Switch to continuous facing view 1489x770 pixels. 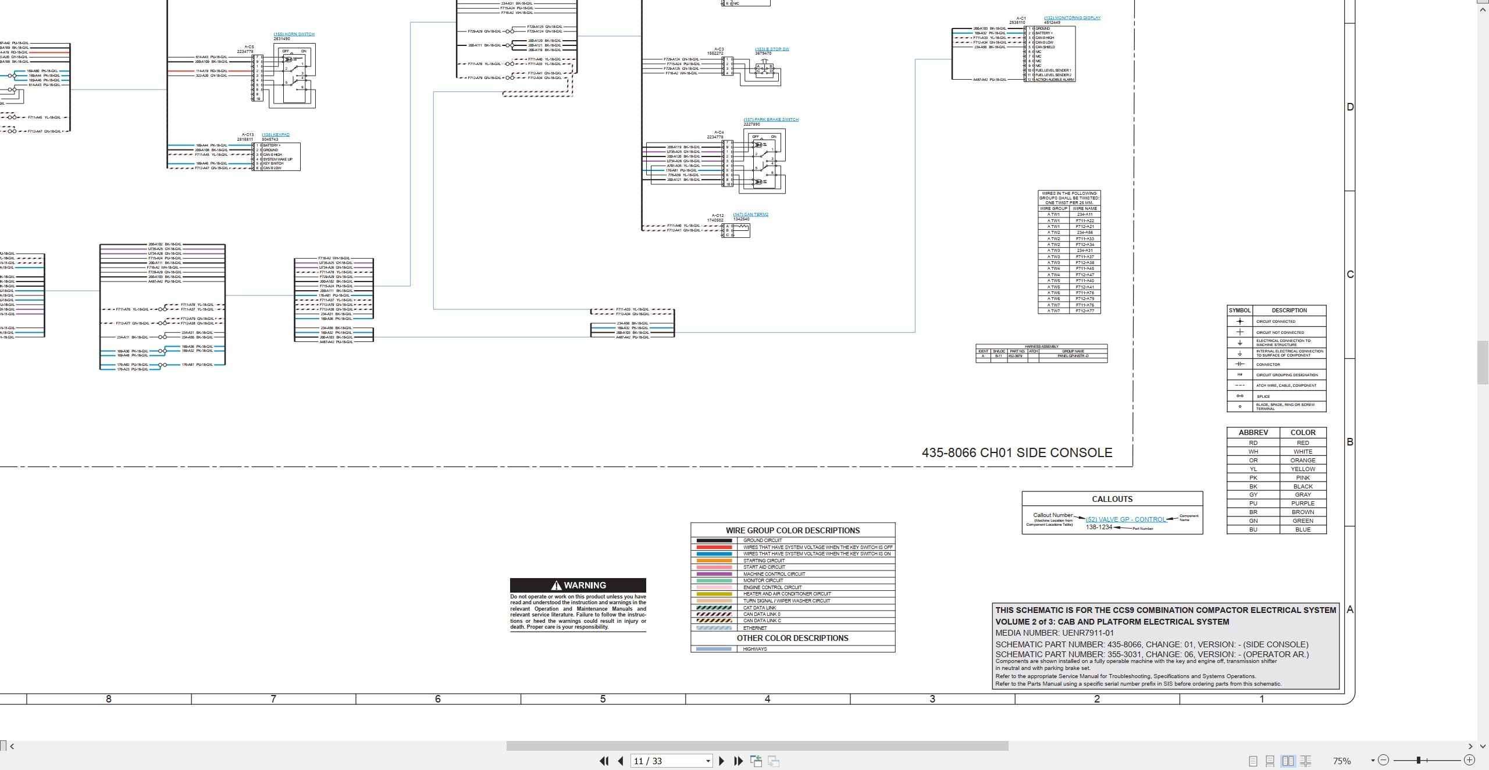pos(1306,761)
